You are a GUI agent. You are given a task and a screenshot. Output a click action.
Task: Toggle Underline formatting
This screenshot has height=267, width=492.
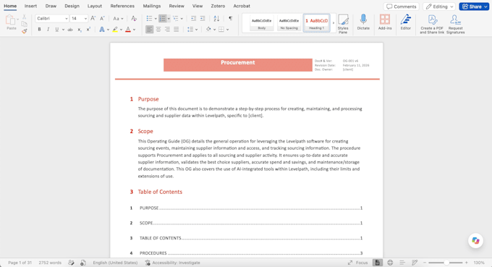(x=56, y=30)
